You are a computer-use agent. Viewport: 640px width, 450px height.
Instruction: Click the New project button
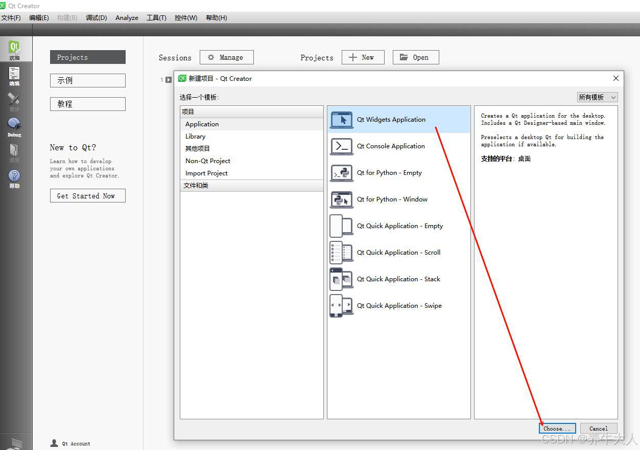click(363, 57)
